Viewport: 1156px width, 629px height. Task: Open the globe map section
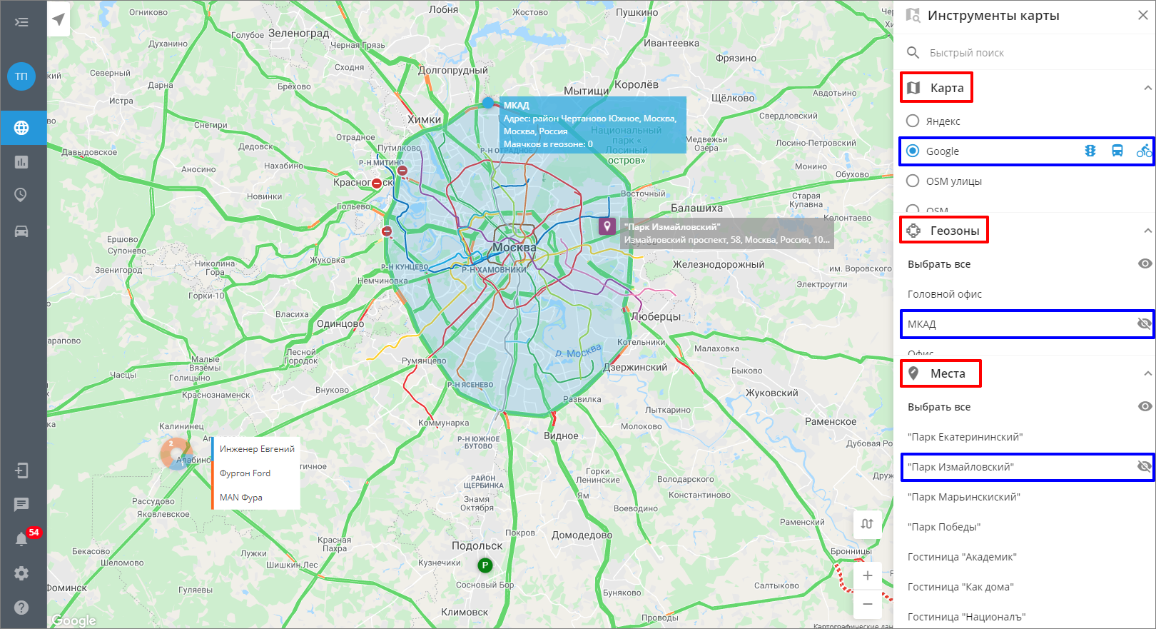(21, 128)
